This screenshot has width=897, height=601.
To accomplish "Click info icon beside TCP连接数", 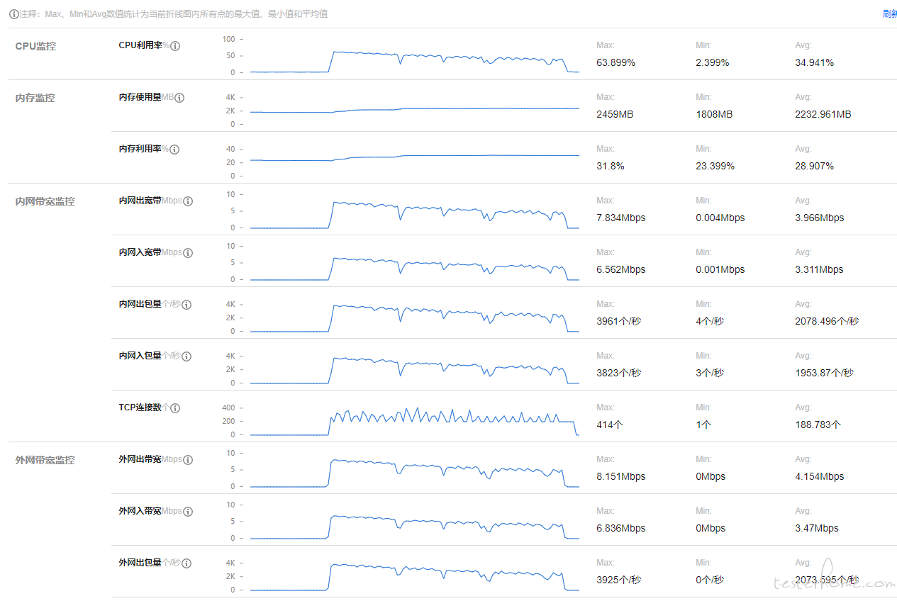I will click(x=175, y=408).
